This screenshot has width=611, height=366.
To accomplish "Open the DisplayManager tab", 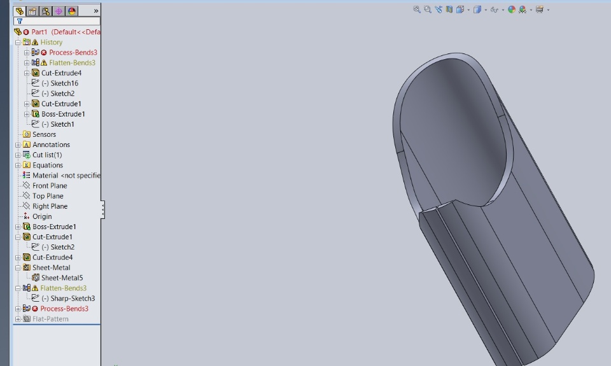I will (x=72, y=11).
